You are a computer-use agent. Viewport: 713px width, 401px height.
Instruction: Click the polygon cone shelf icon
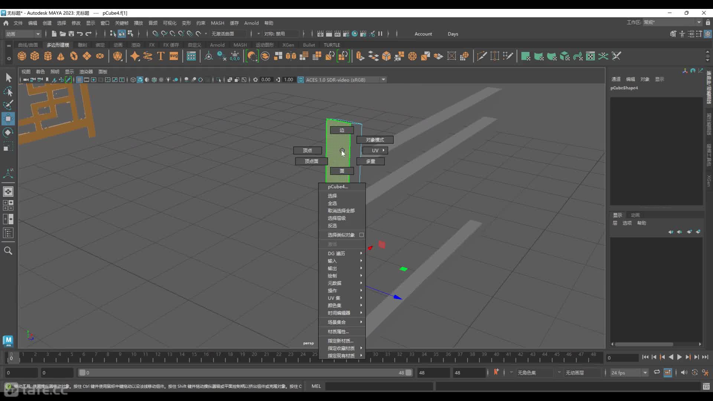pyautogui.click(x=61, y=56)
